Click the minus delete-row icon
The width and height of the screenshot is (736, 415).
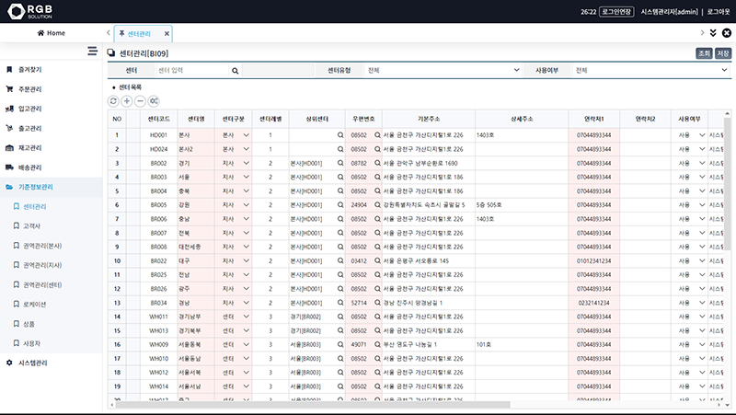coord(140,101)
